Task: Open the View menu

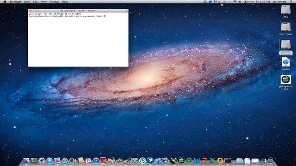Action: point(43,2)
